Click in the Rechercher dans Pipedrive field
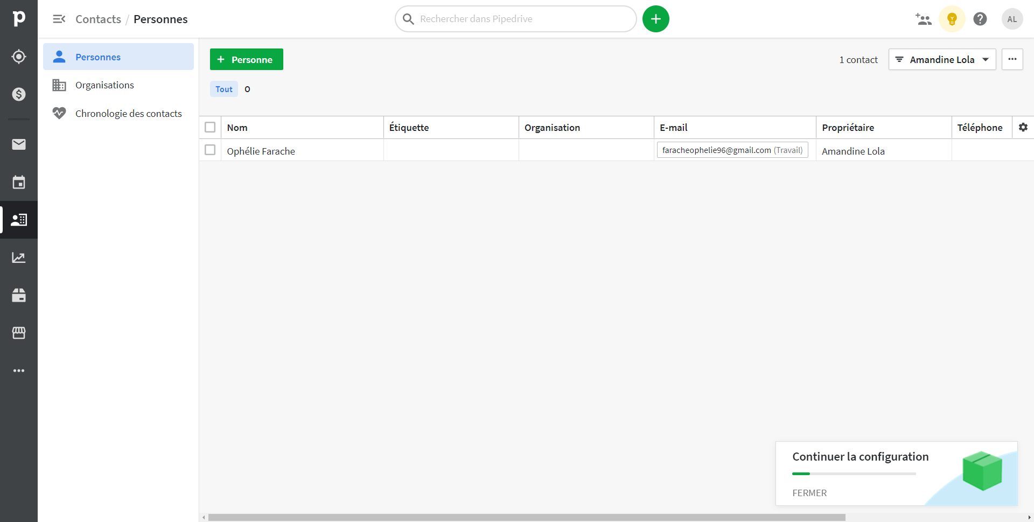Screen dimensions: 1034x522 pyautogui.click(x=516, y=19)
